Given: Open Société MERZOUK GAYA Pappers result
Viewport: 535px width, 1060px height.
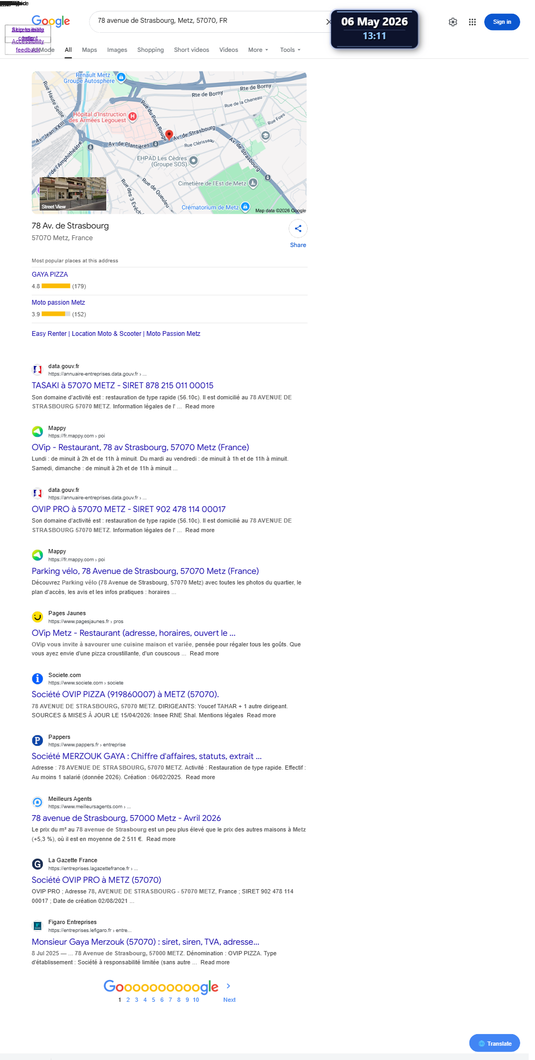Looking at the screenshot, I should [x=146, y=756].
